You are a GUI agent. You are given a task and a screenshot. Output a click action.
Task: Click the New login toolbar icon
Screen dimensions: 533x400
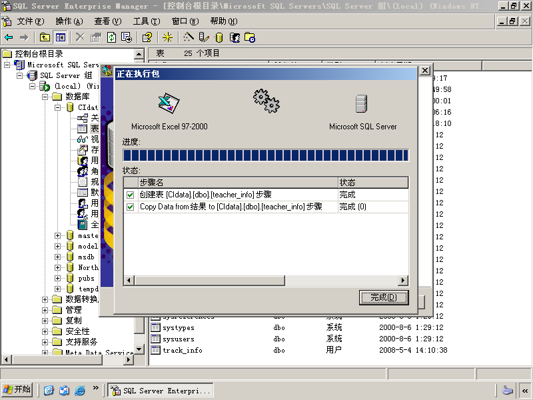235,37
